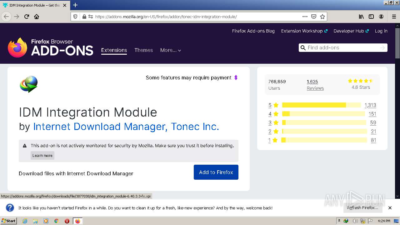Open the Internet Download Manager, Tonec Inc. author link
This screenshot has width=400, height=225.
pyautogui.click(x=126, y=127)
